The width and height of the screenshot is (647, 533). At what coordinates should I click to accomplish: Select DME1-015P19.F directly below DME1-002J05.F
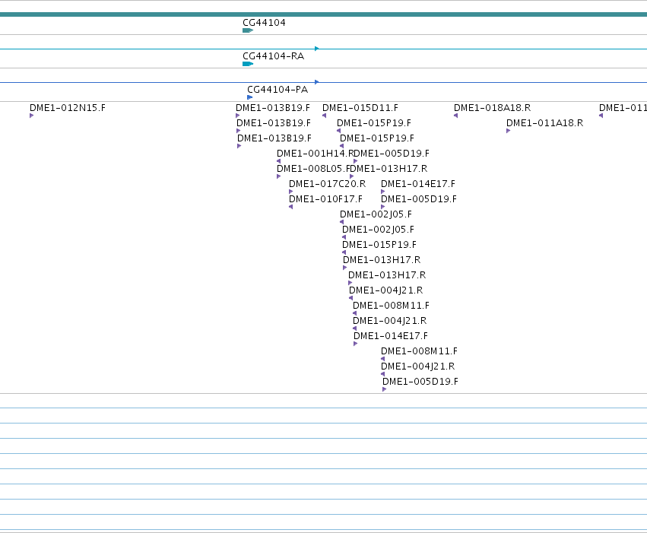click(379, 245)
